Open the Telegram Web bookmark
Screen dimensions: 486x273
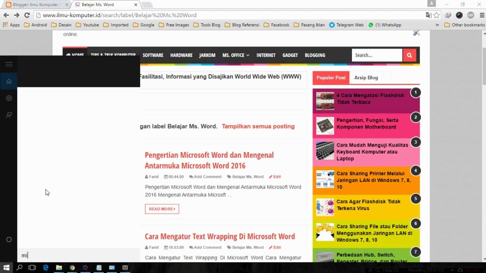tap(346, 25)
